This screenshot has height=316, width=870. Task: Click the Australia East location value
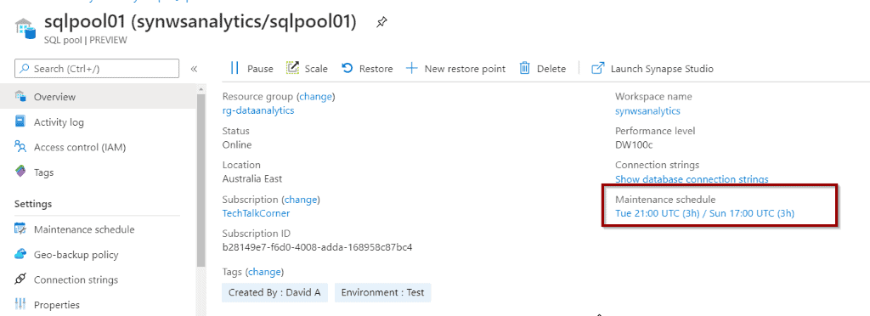[x=252, y=179]
